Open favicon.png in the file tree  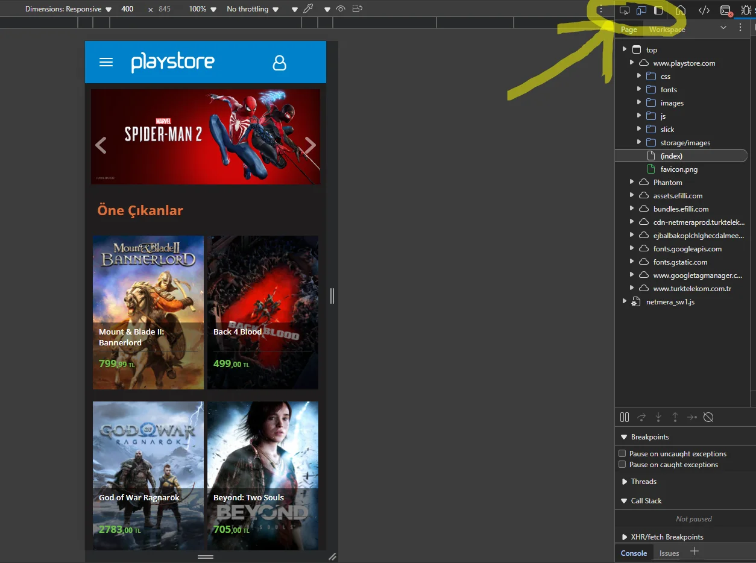(x=679, y=169)
